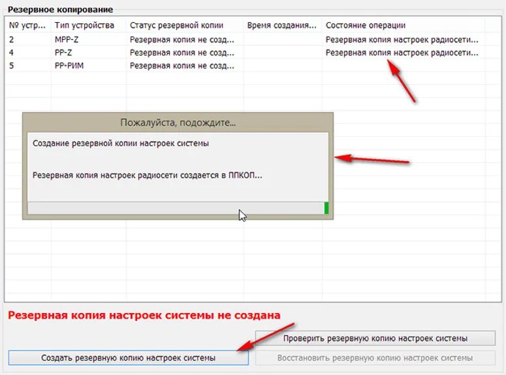Click operation state cell in PP-Z row
The height and width of the screenshot is (375, 506).
click(x=403, y=53)
